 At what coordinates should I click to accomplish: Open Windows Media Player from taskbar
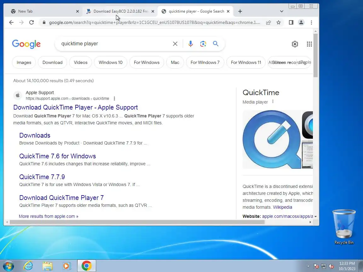(x=66, y=266)
